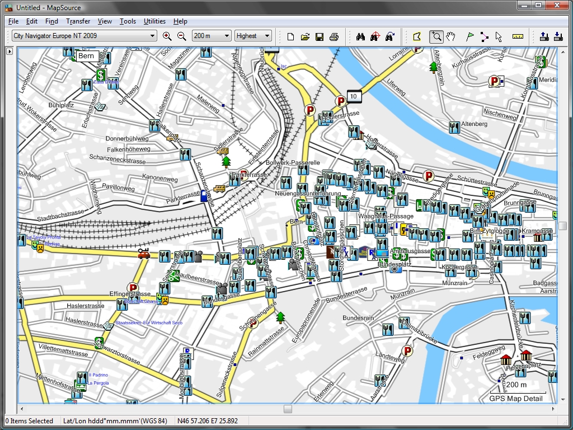The height and width of the screenshot is (430, 573).
Task: Click the parking icon near Ländteweg
Action: pyautogui.click(x=407, y=352)
